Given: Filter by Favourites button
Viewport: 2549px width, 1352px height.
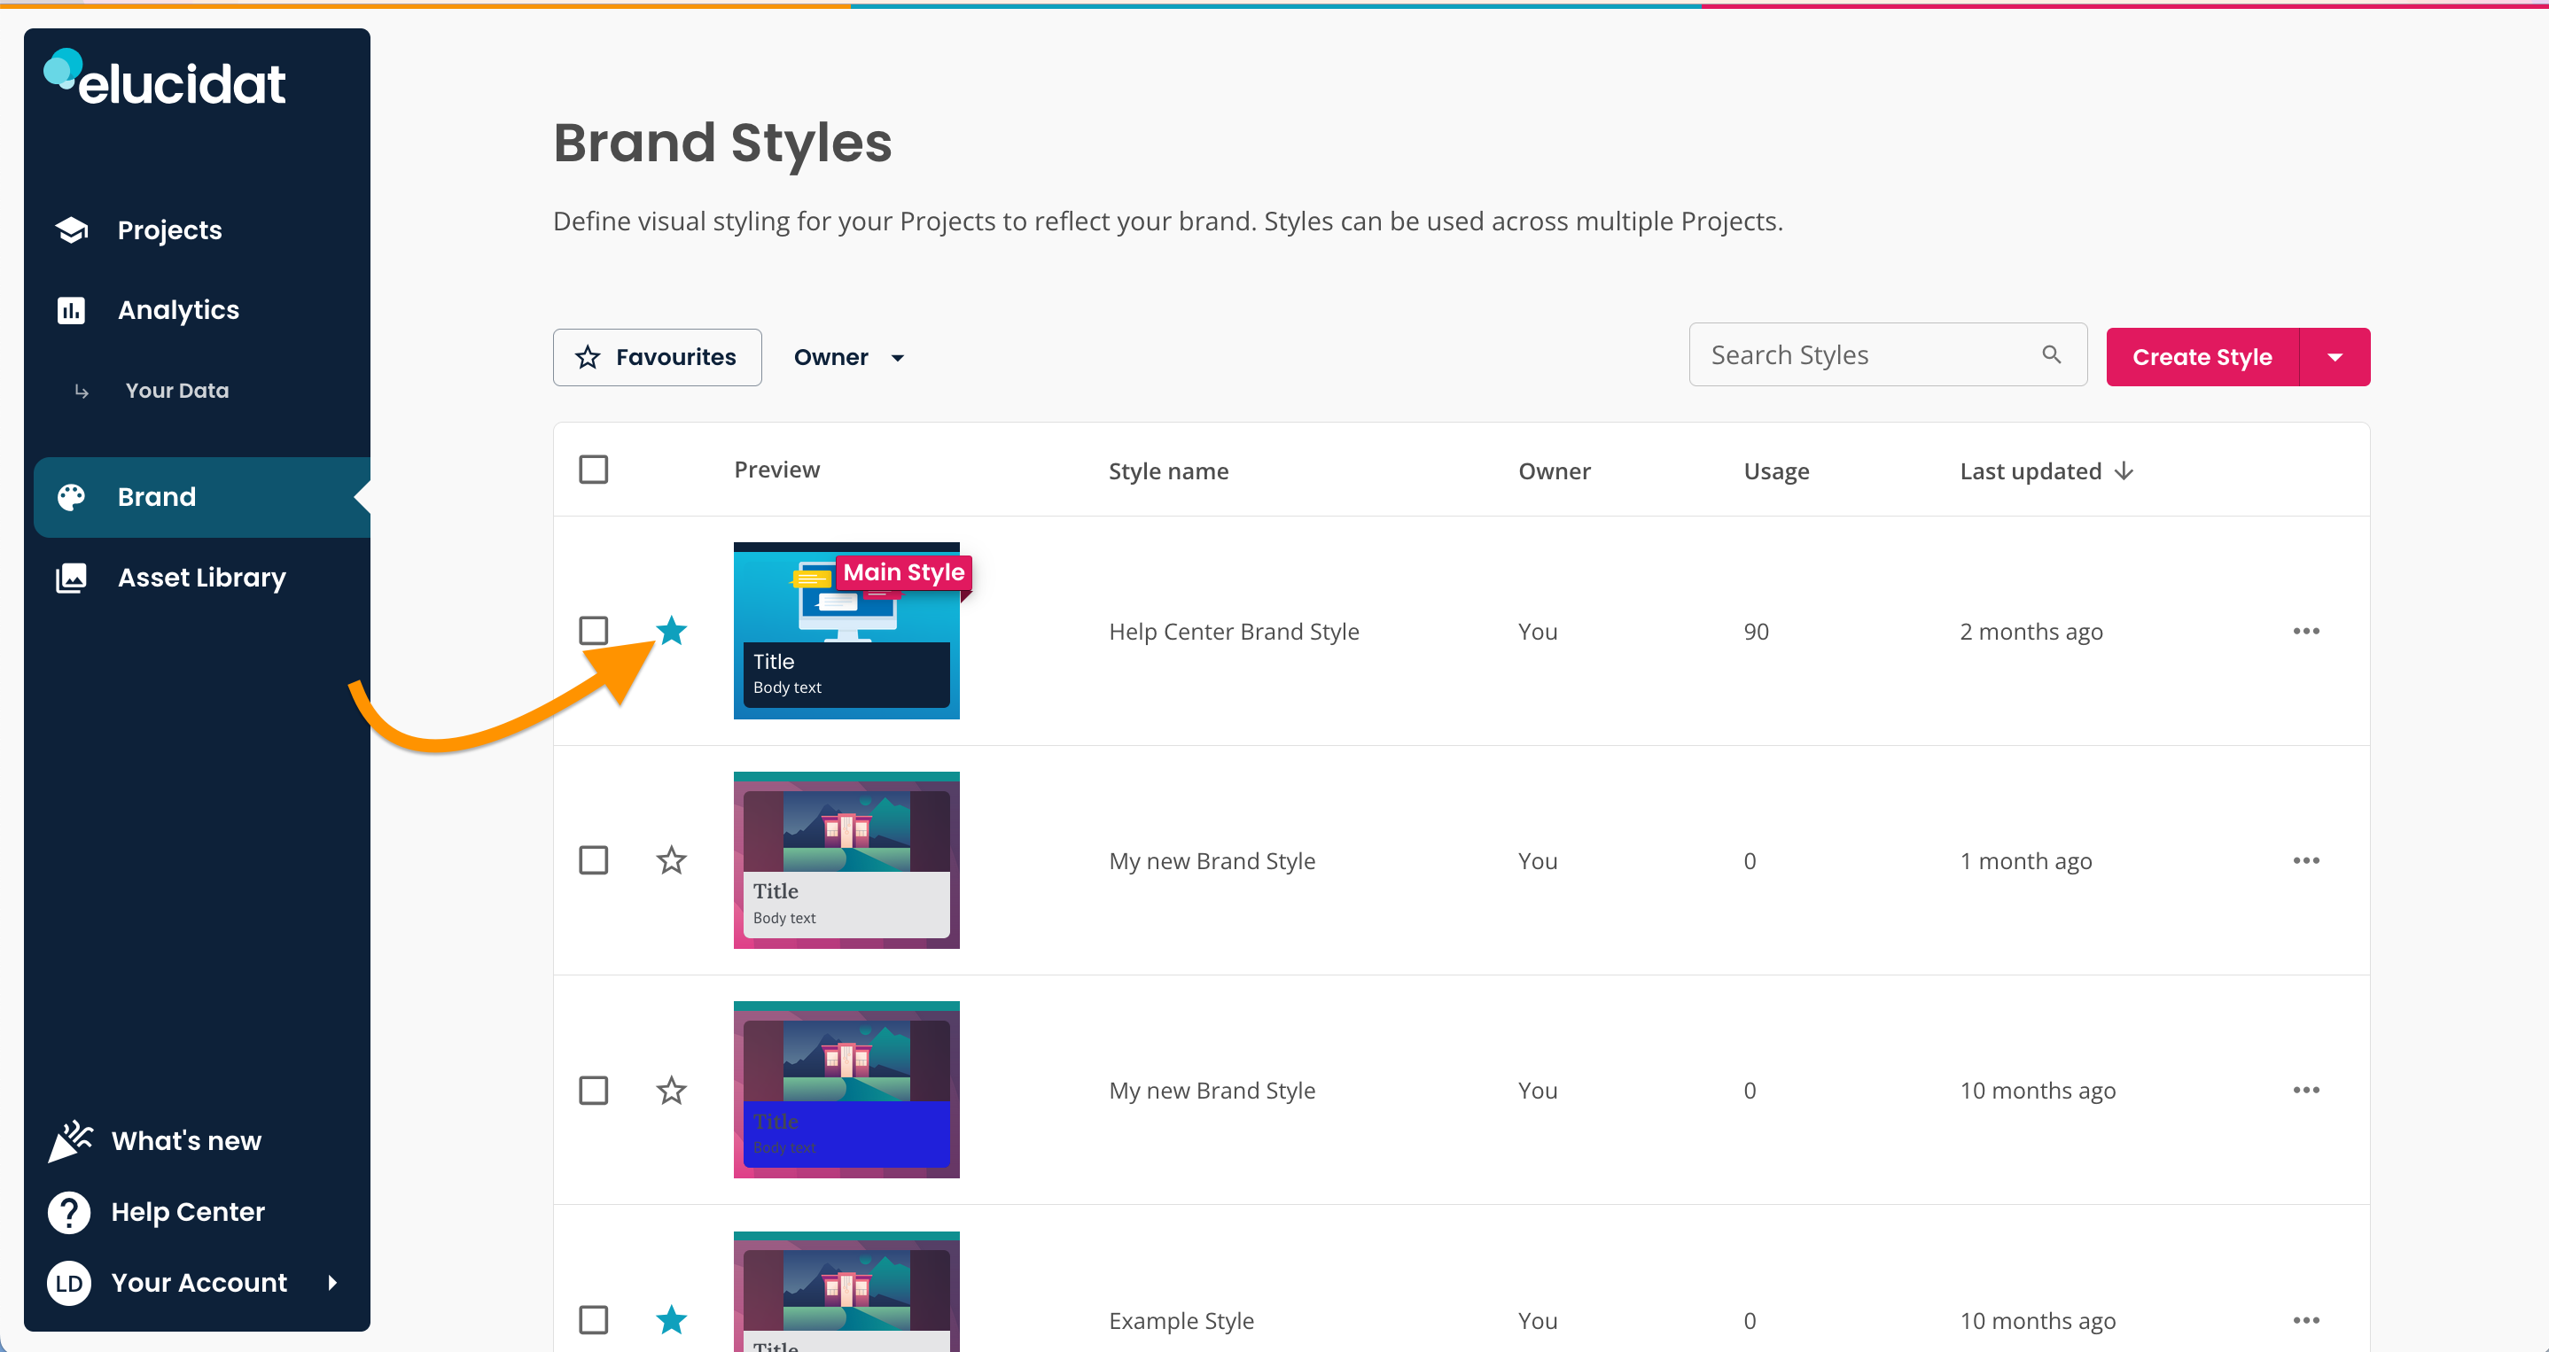Looking at the screenshot, I should (x=657, y=357).
